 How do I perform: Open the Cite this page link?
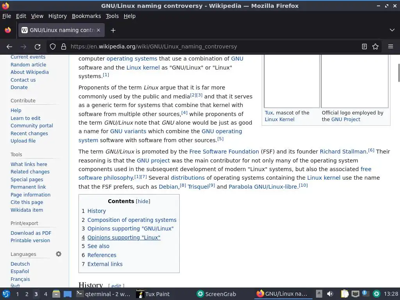tap(27, 202)
